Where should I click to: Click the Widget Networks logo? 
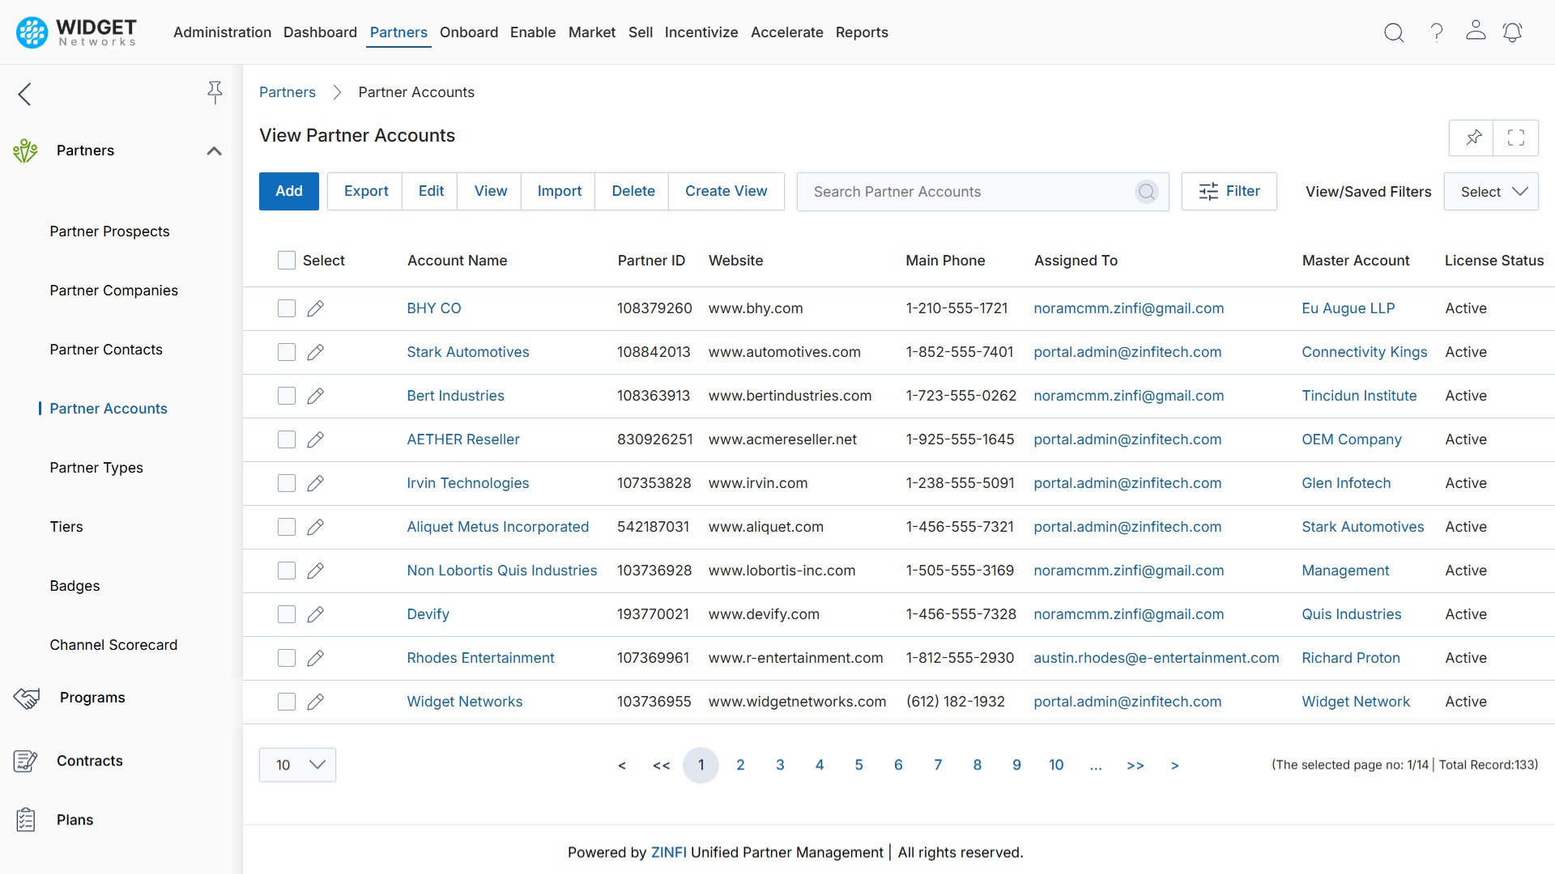pos(76,32)
